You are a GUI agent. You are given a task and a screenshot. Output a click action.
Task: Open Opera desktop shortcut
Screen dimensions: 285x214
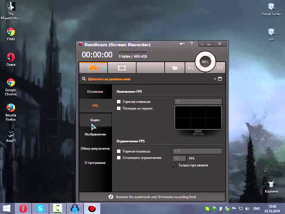(11, 59)
